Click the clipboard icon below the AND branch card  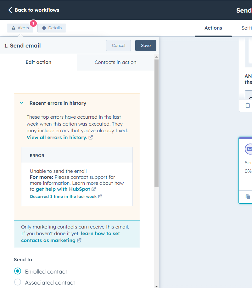tap(248, 105)
